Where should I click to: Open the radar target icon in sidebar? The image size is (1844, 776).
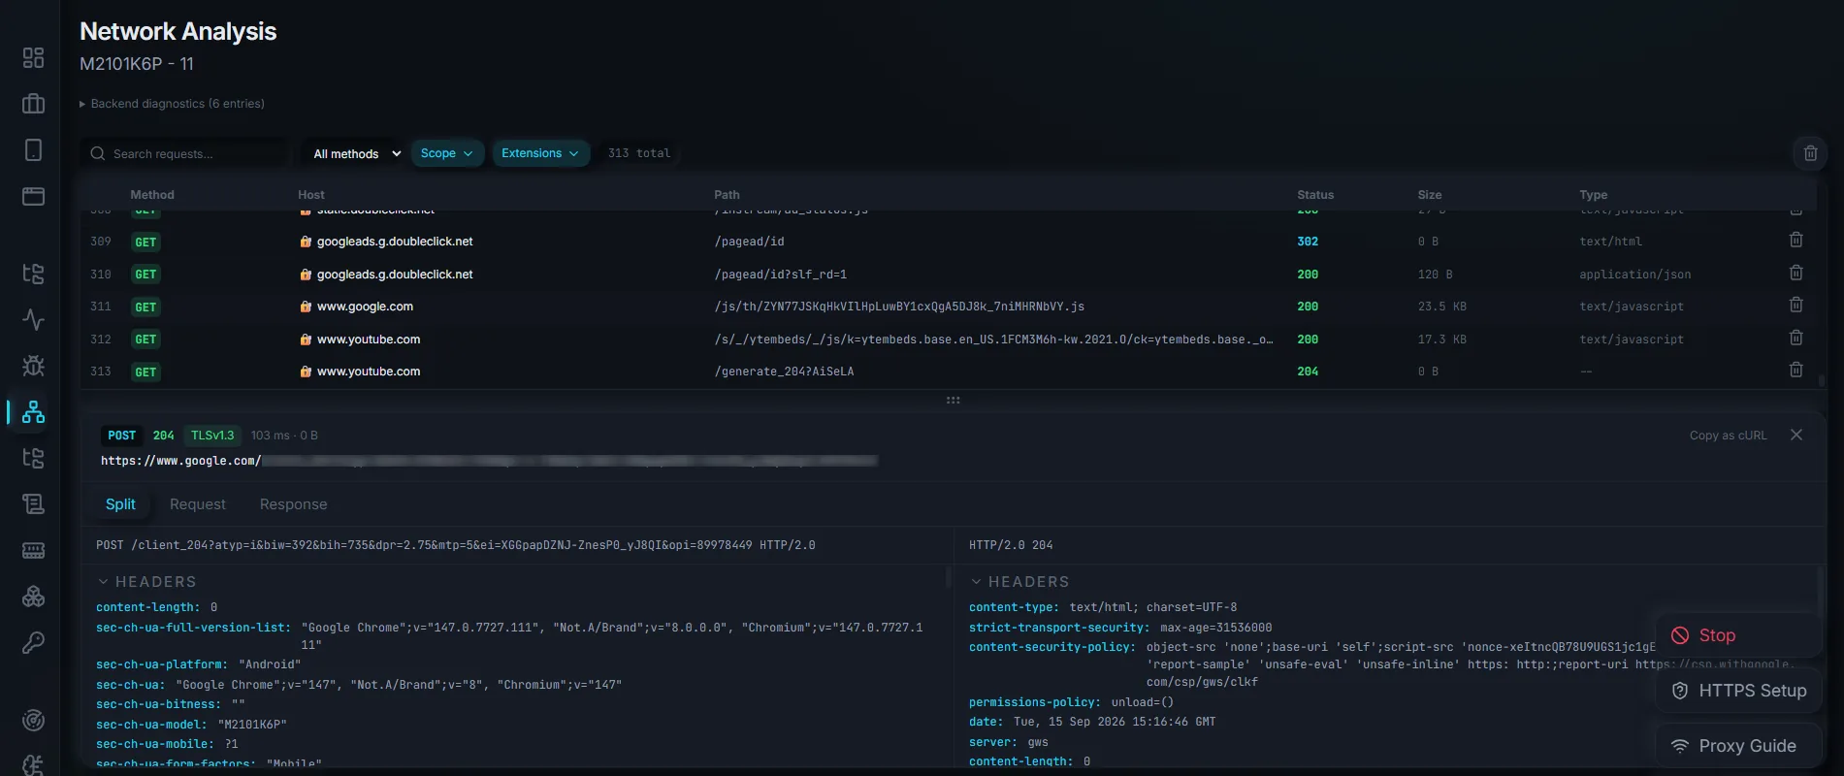[33, 720]
